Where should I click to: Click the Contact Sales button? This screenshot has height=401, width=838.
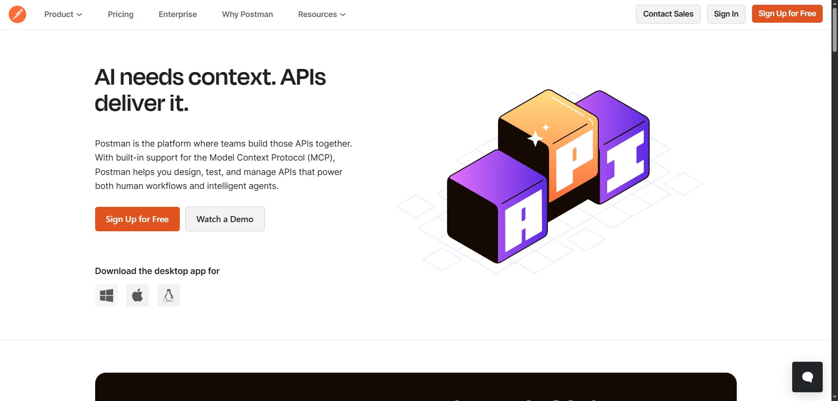[668, 14]
